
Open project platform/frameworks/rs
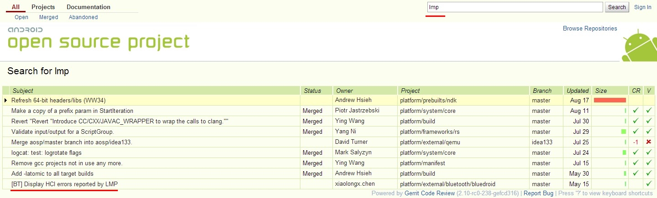(430, 132)
